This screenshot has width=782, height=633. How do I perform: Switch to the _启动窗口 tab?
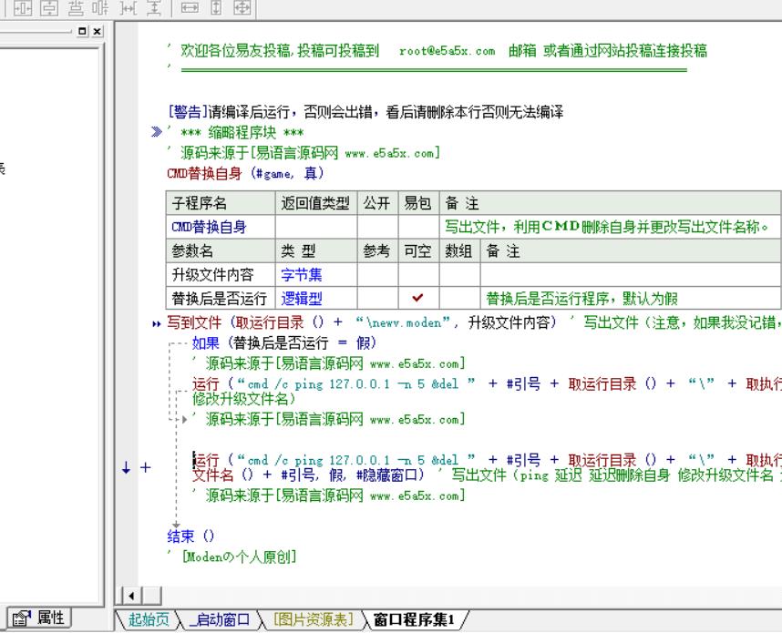(220, 619)
